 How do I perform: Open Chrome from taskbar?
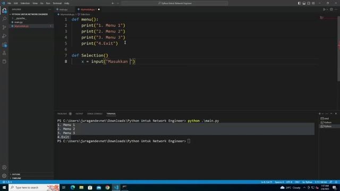pos(107,187)
